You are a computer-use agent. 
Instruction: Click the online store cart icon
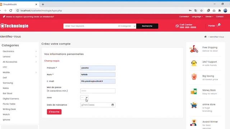[194, 105]
